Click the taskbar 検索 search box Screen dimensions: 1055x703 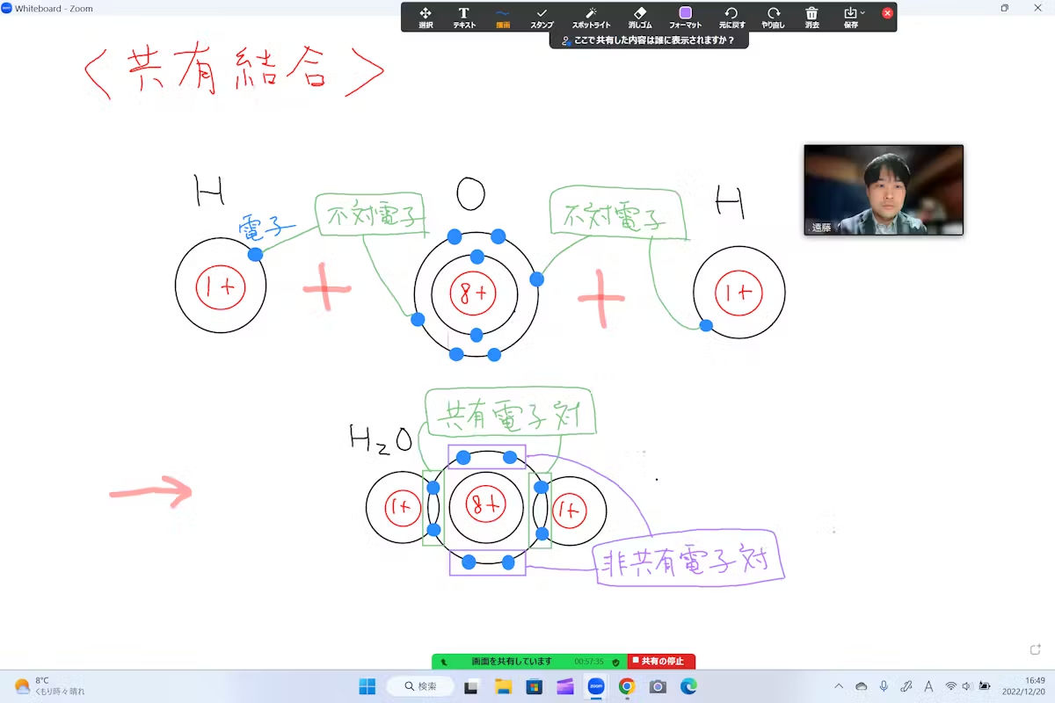click(x=420, y=686)
